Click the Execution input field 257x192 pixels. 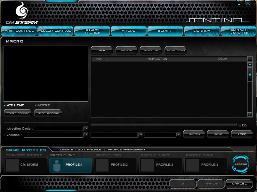53,135
